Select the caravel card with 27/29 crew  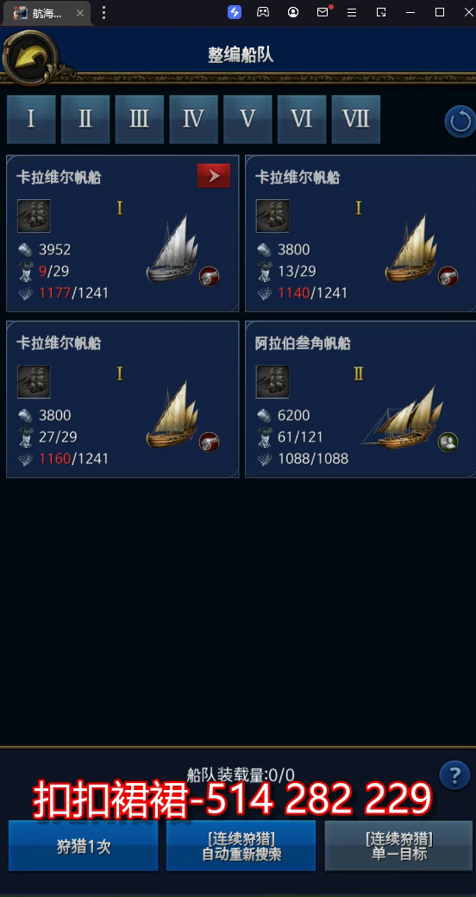pyautogui.click(x=122, y=399)
